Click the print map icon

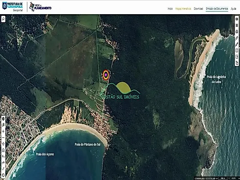click(237, 32)
